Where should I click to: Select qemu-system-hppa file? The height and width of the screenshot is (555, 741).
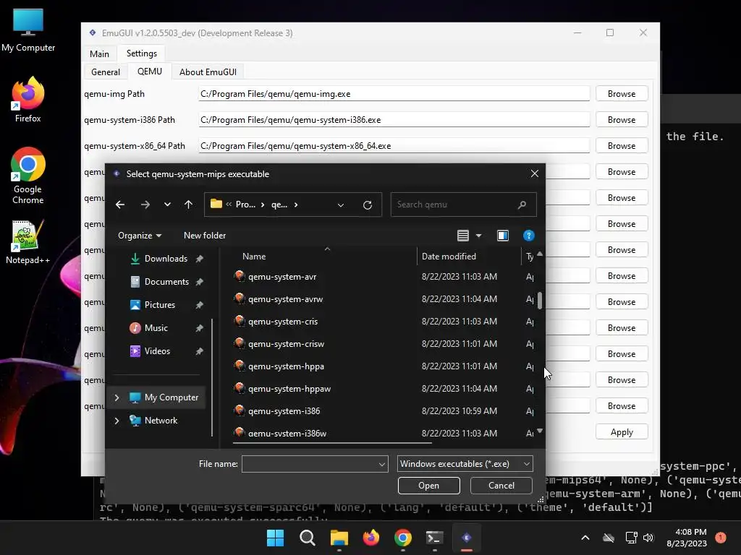pyautogui.click(x=286, y=366)
